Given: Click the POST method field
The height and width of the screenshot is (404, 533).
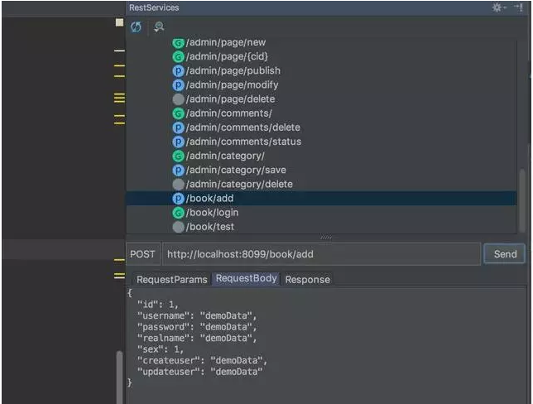Looking at the screenshot, I should [x=142, y=254].
